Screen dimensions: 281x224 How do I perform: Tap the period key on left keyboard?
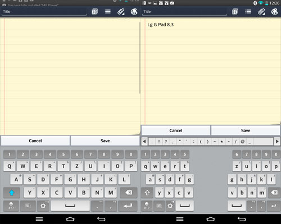[x=97, y=206]
